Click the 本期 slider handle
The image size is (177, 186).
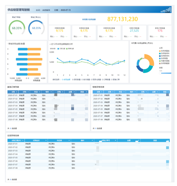point(160,73)
